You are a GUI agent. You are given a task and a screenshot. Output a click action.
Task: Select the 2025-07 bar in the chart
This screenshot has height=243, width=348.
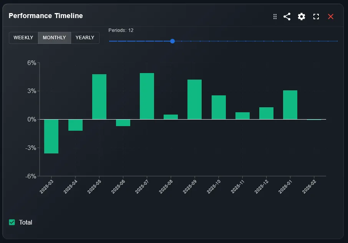coord(147,95)
